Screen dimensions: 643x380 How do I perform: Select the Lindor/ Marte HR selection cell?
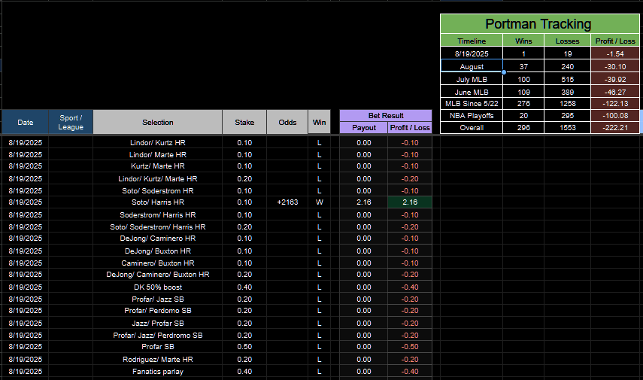tap(157, 154)
